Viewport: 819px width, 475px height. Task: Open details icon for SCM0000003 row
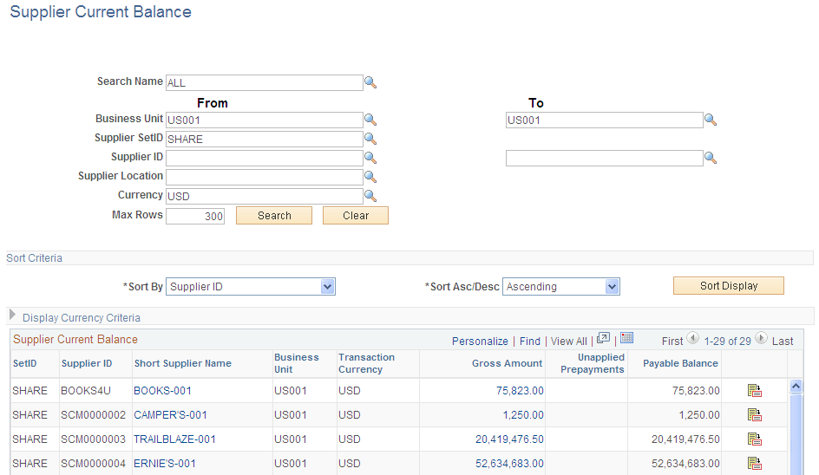[x=755, y=439]
